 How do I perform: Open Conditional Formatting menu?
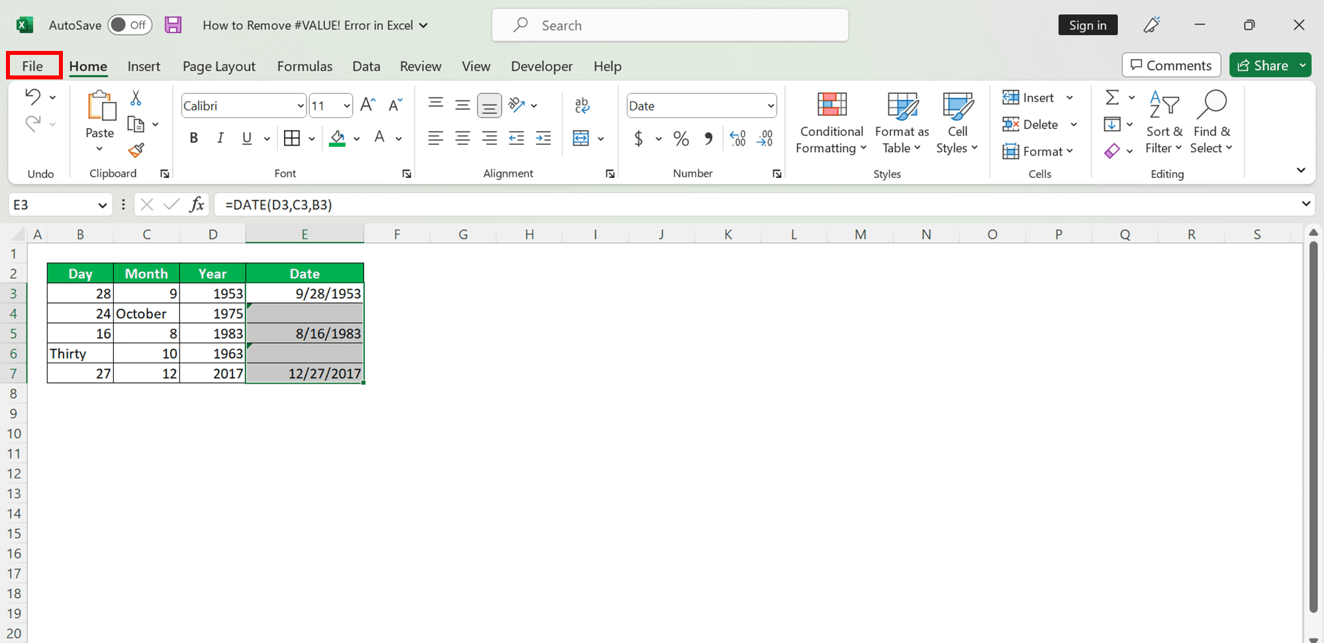(831, 124)
